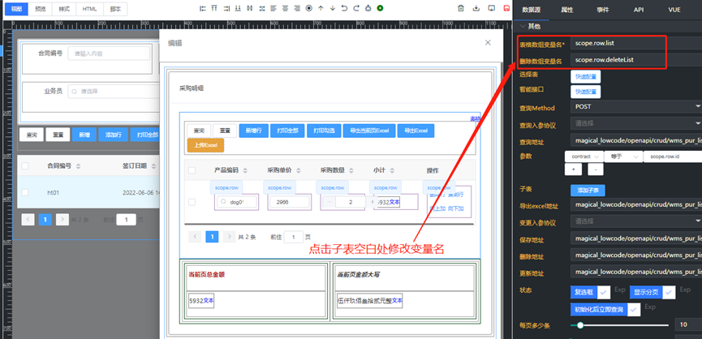
Task: Sort main table by 合同编号 arrows
Action: pyautogui.click(x=79, y=166)
